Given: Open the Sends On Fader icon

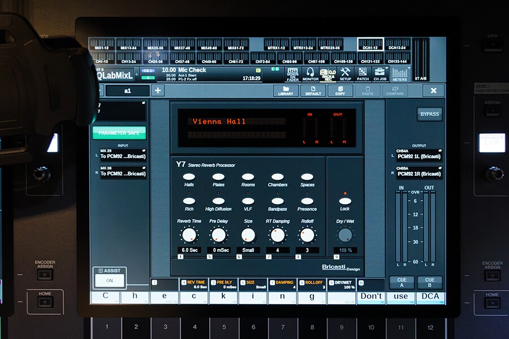Looking at the screenshot, I should (292, 75).
